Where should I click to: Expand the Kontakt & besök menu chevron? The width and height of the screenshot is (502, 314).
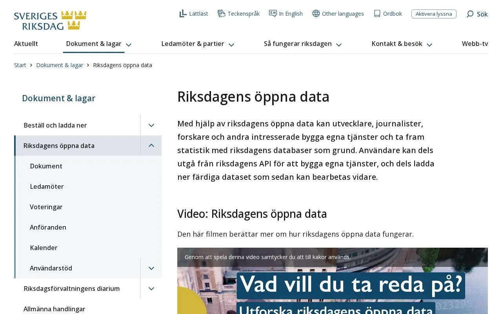click(429, 45)
